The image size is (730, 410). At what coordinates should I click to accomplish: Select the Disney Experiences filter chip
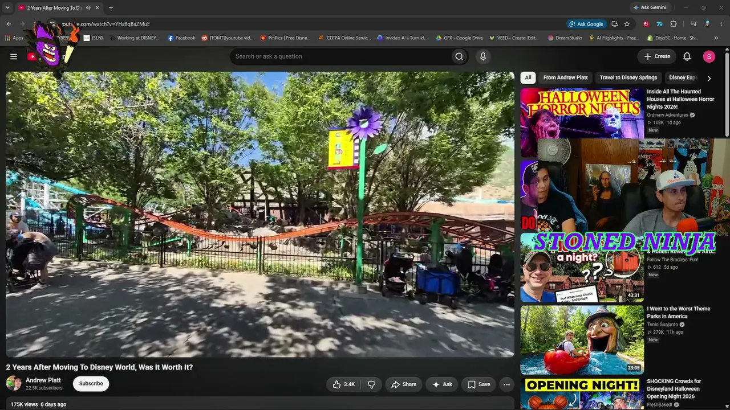(683, 77)
